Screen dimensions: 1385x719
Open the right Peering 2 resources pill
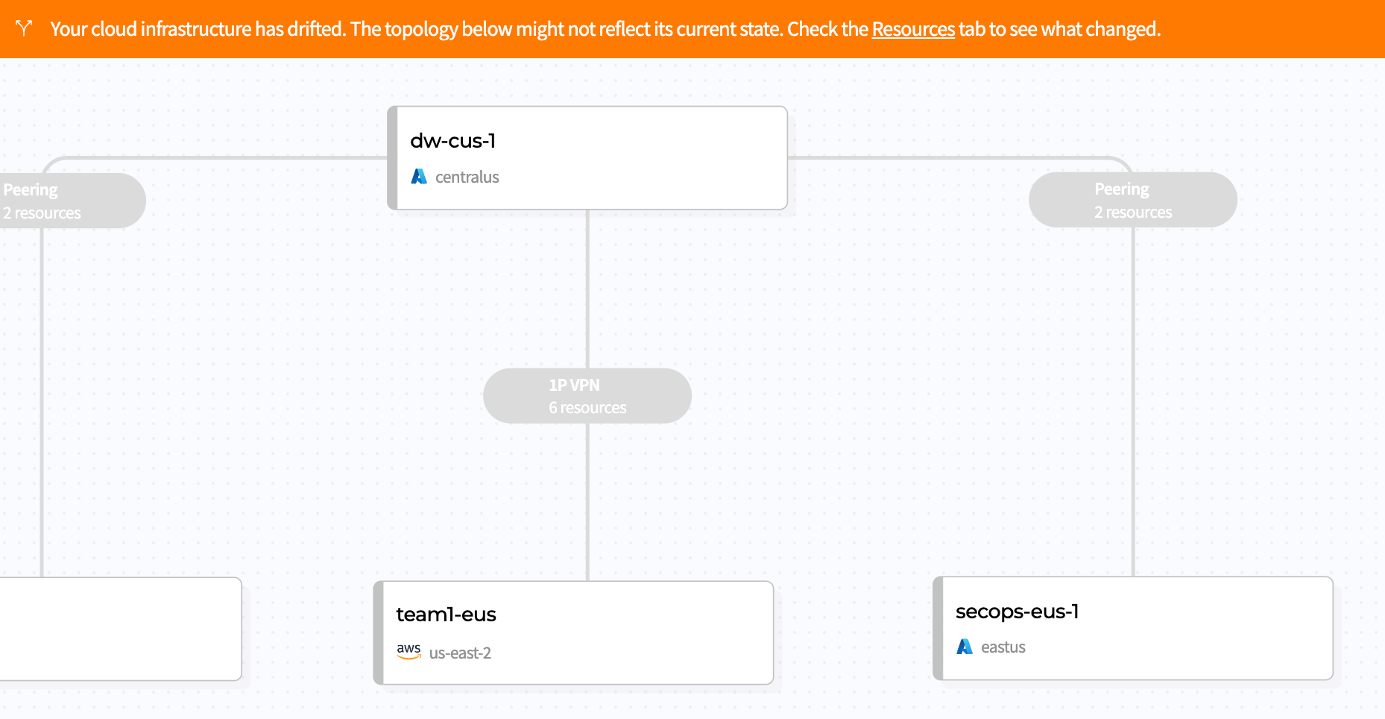[x=1133, y=200]
